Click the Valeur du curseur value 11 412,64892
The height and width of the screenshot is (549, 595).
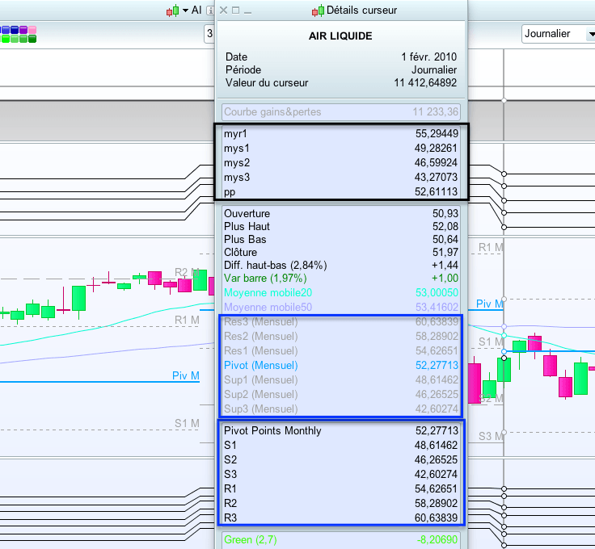pyautogui.click(x=425, y=82)
